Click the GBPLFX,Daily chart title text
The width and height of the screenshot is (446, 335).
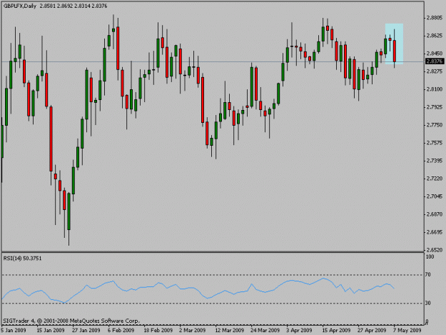click(20, 6)
